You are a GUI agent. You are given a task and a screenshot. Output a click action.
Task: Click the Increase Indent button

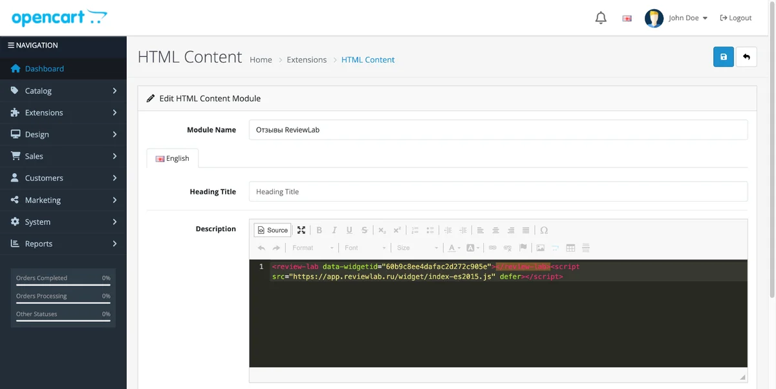click(x=463, y=230)
